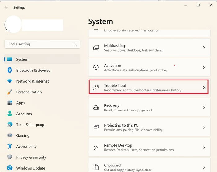This screenshot has width=217, height=172.
Task: Go to Gaming settings
Action: coord(42,135)
